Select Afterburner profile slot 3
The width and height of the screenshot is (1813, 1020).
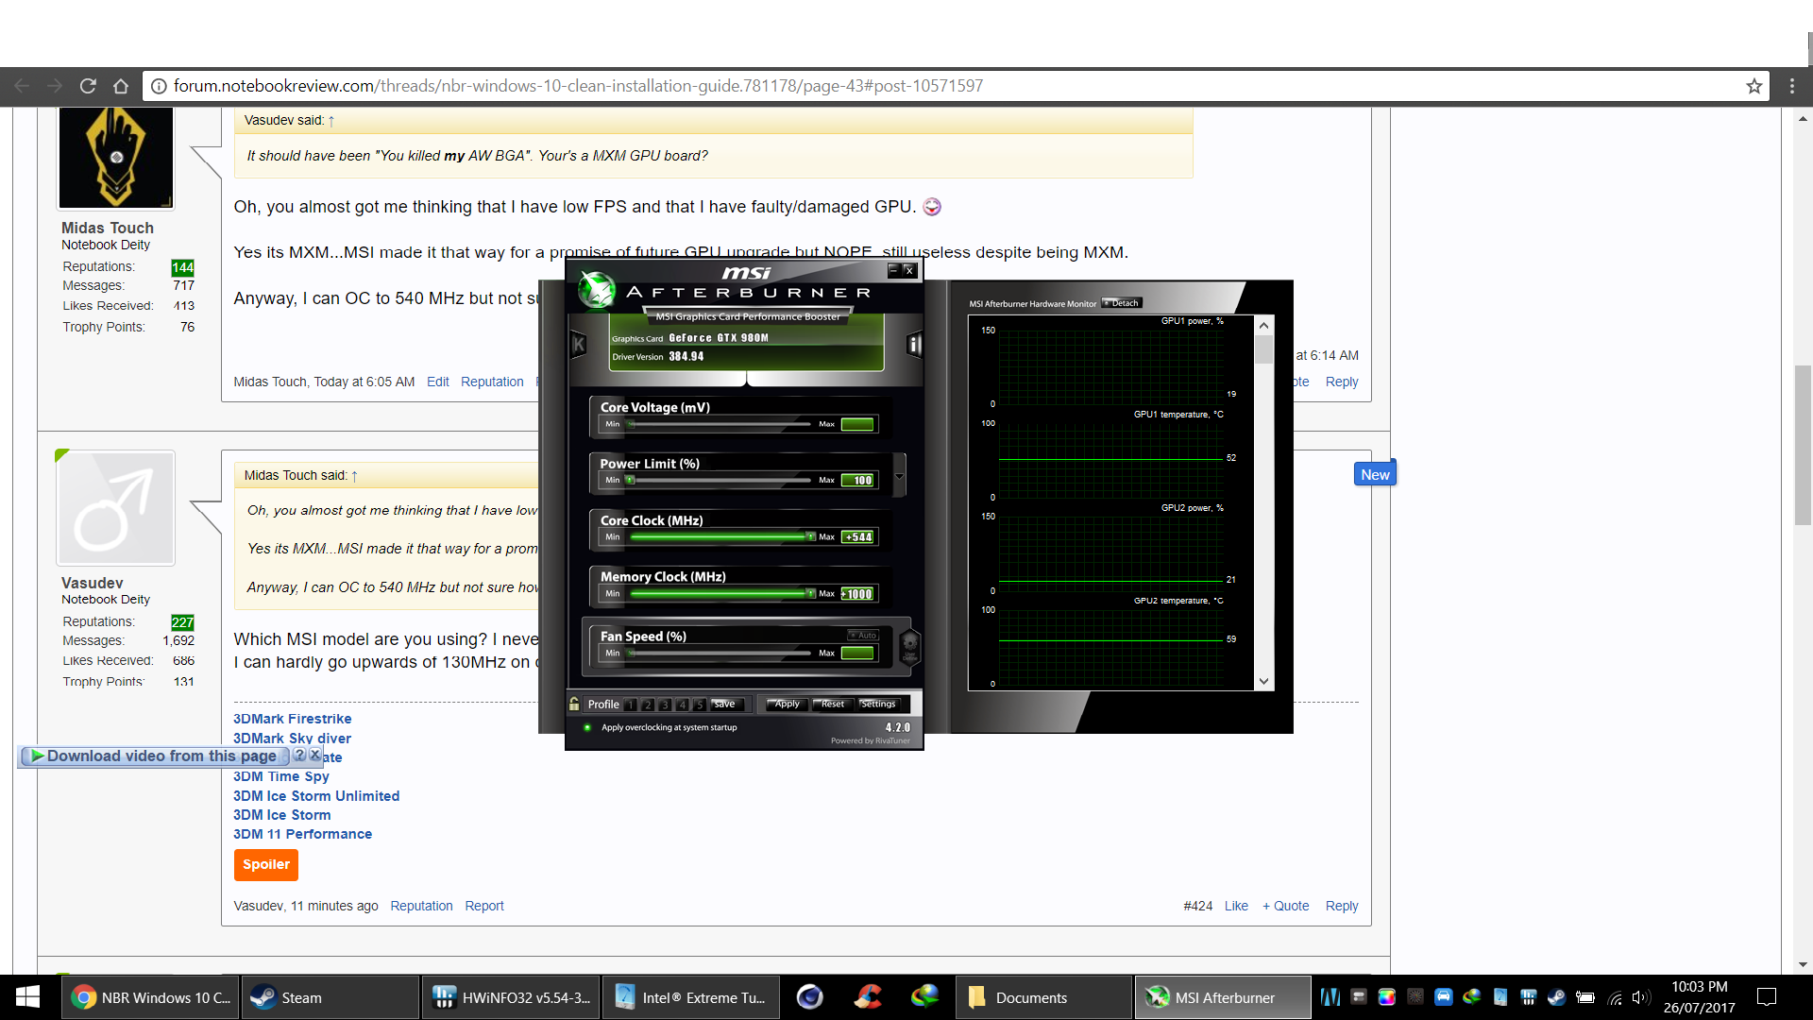pos(665,705)
